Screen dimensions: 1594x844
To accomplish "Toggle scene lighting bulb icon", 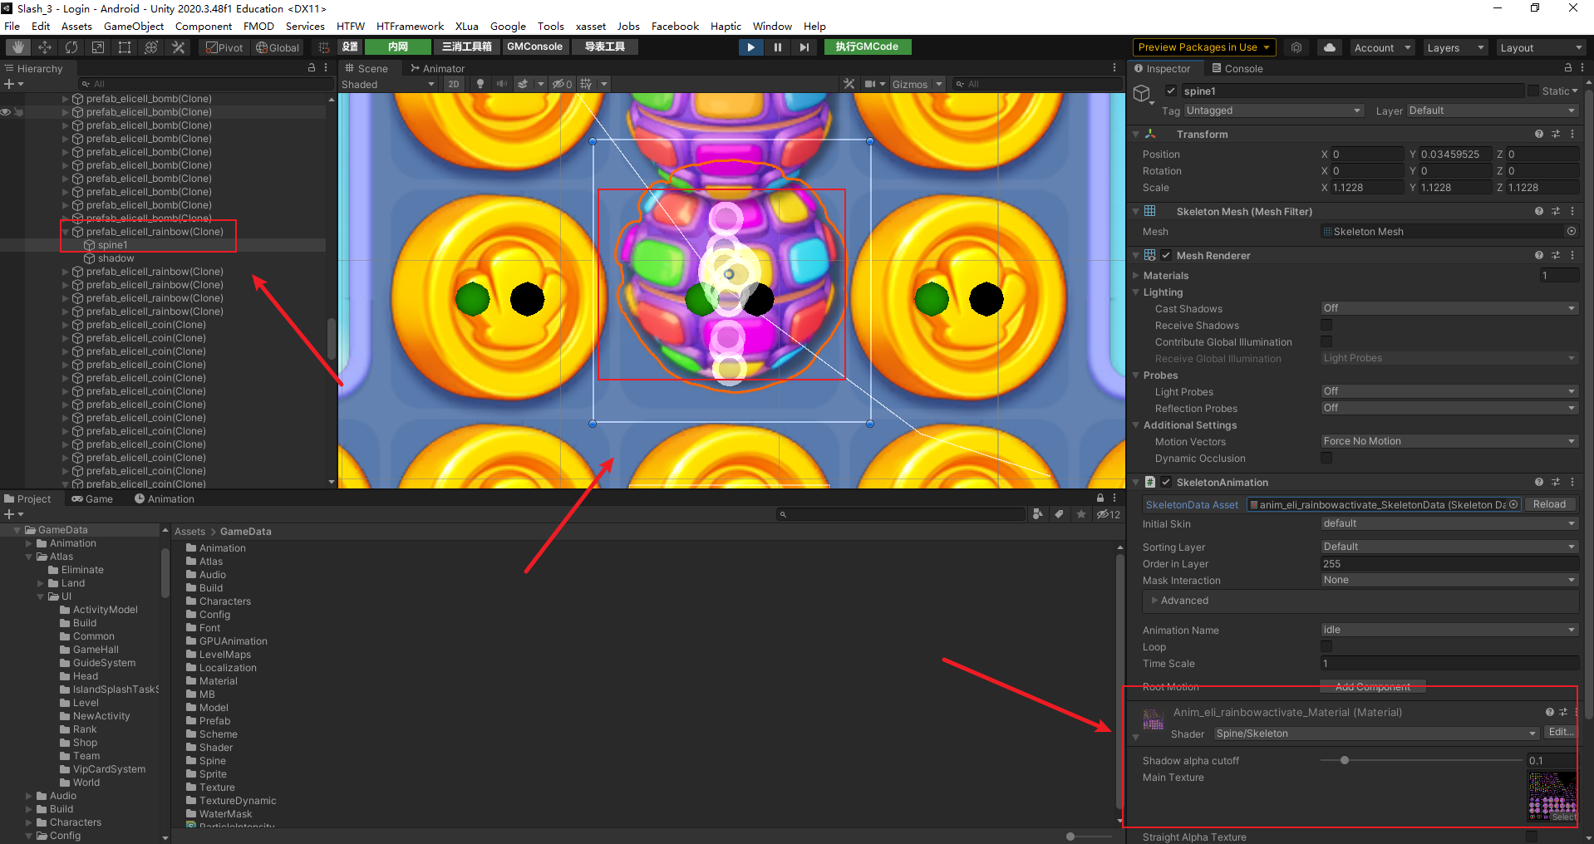I will [480, 84].
